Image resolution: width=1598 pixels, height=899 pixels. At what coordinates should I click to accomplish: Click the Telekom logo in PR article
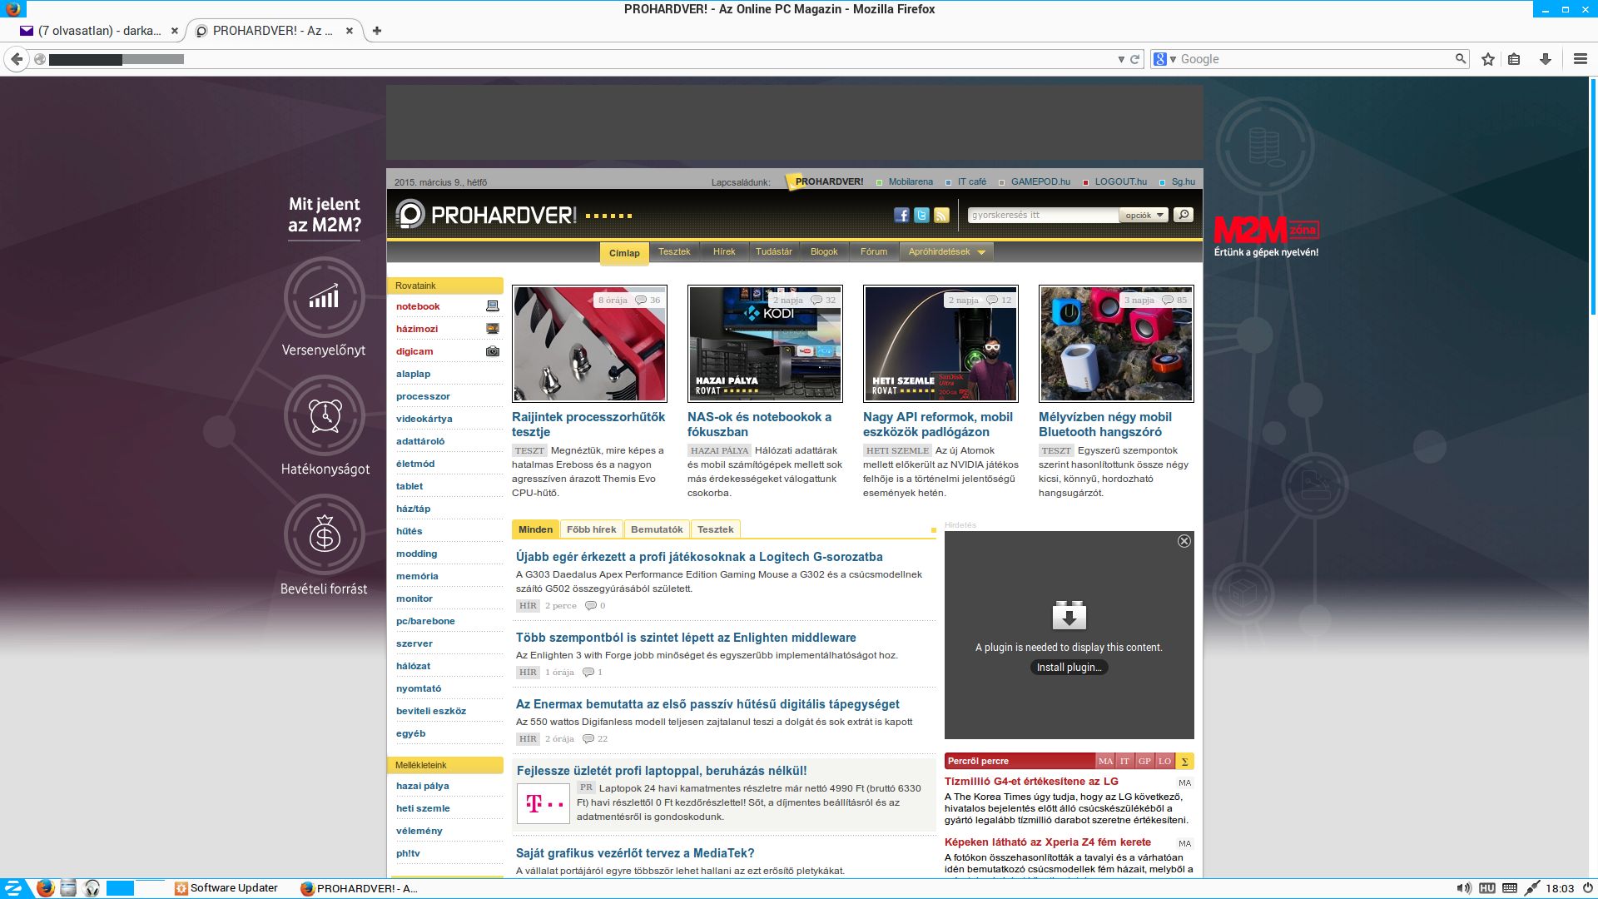point(543,803)
